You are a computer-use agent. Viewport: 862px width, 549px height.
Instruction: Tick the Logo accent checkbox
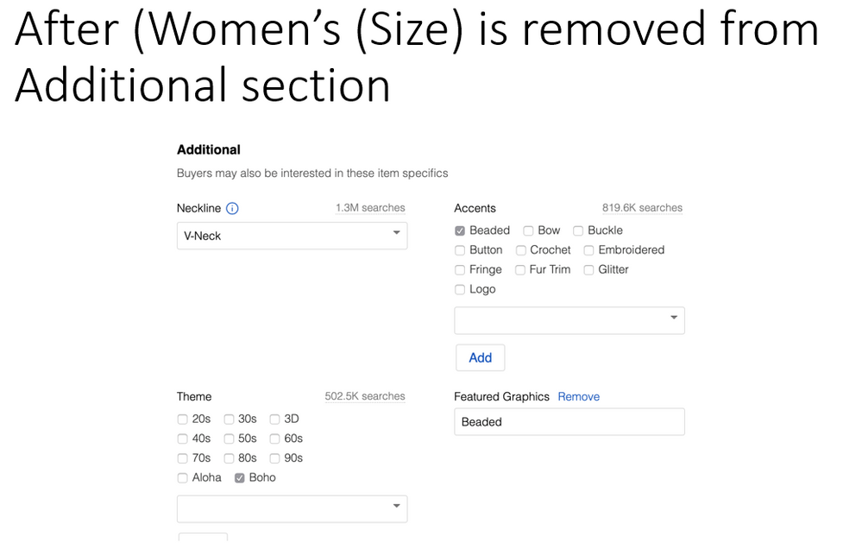tap(460, 290)
